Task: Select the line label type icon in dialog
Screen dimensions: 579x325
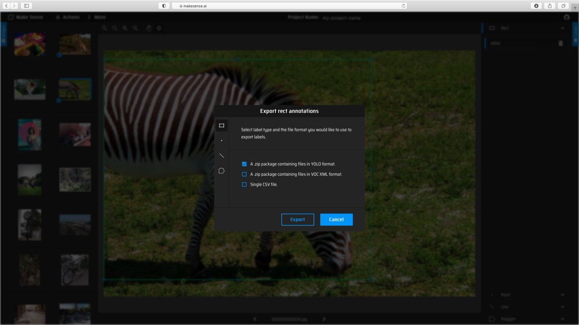Action: point(221,156)
